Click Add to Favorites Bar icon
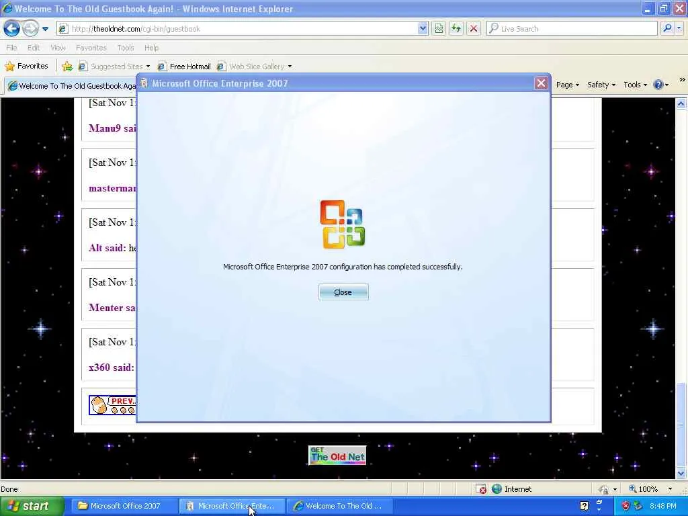 (x=67, y=67)
